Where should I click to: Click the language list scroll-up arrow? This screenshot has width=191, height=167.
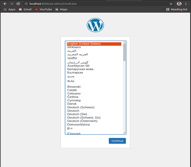(x=124, y=42)
